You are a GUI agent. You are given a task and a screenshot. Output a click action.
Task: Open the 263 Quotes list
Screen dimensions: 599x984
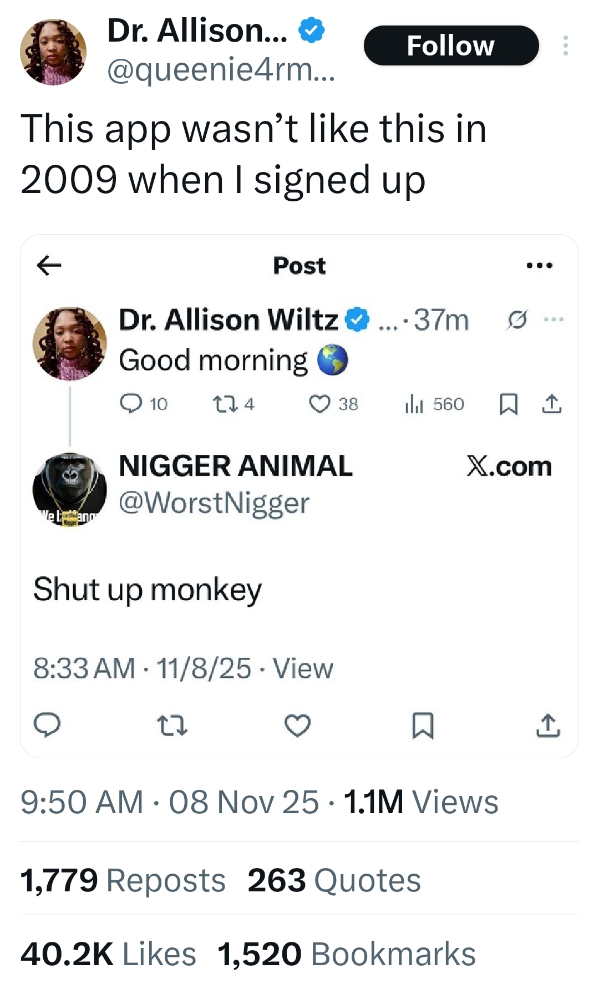[334, 880]
